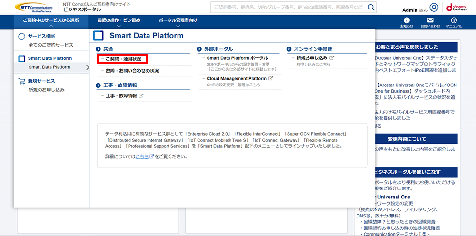
Task: Click お申し込みはこちら description text
Action: coord(313,64)
